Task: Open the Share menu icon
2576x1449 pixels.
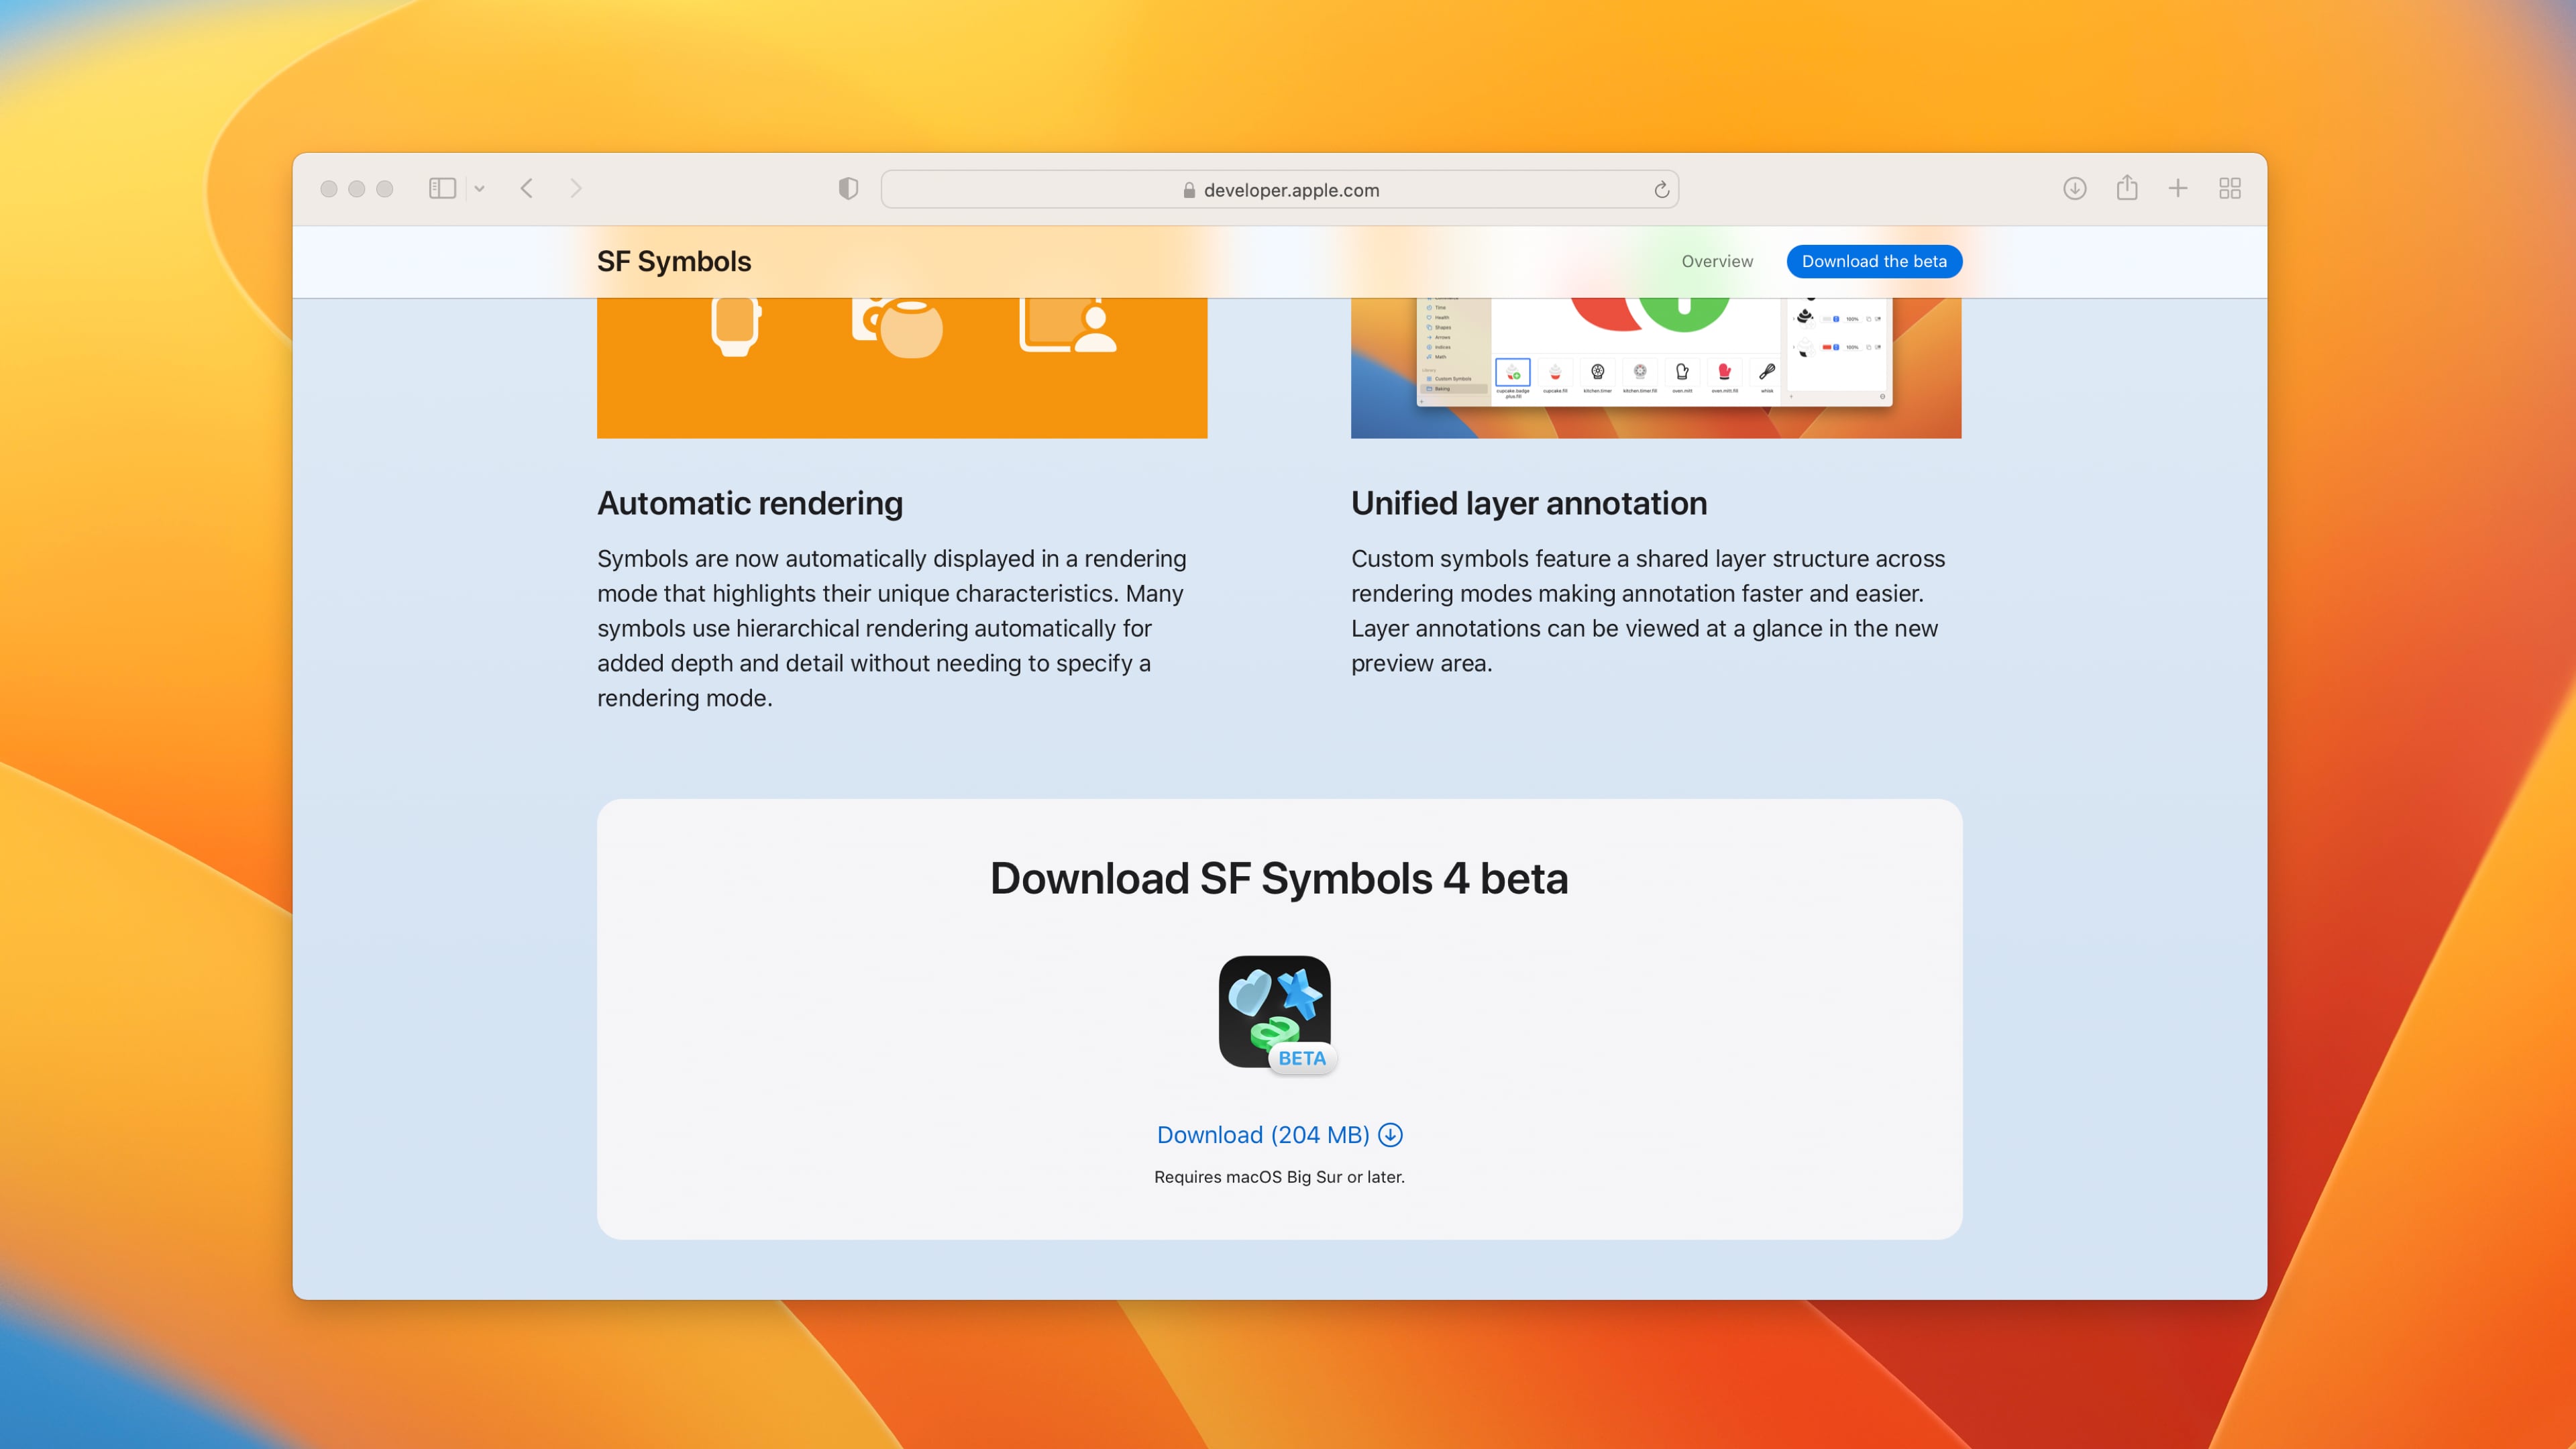Action: point(2126,188)
